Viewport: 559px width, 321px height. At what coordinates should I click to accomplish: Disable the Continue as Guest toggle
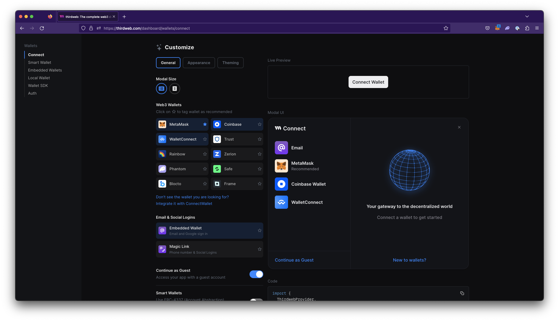[x=256, y=274]
